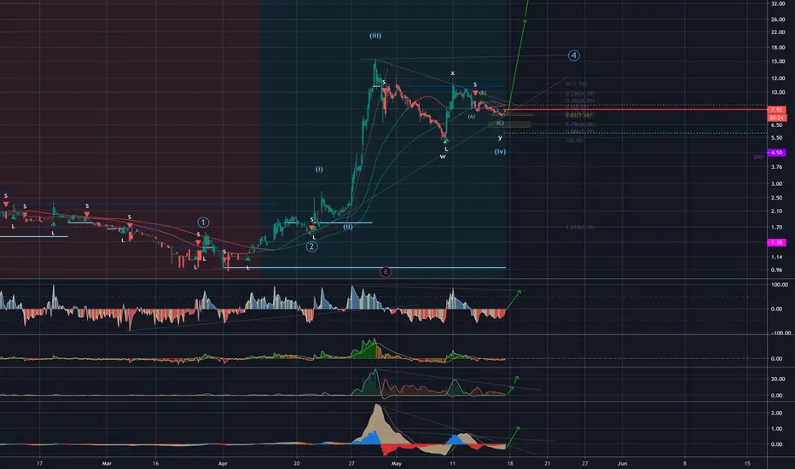The image size is (795, 469).
Task: Click the Apr label on the time axis
Action: 223,463
